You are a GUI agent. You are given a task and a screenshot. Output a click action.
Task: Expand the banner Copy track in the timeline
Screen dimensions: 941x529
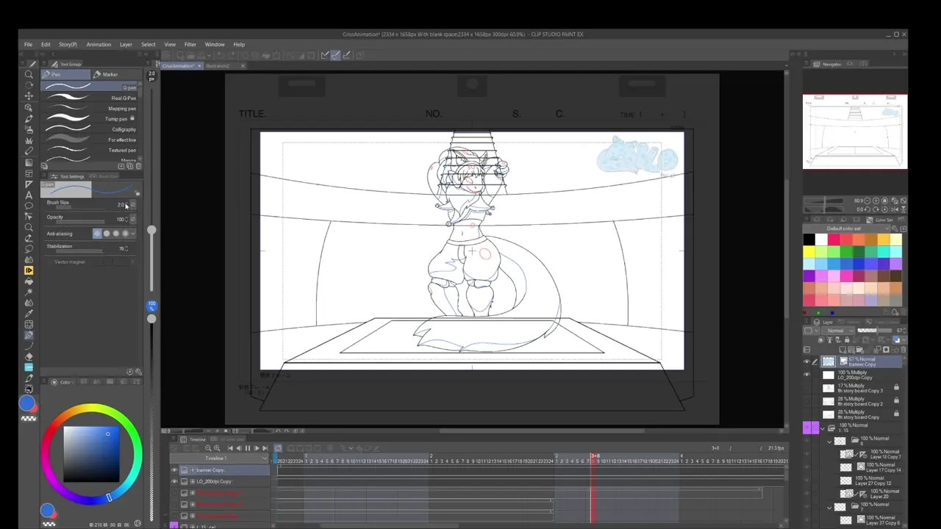point(193,470)
